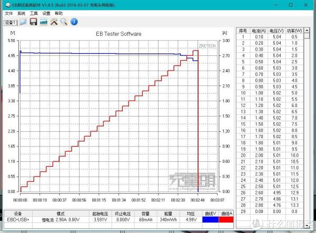Viewport: 316px width, 233px height.
Task: Open the blue info about icon
Action: coord(74,22)
